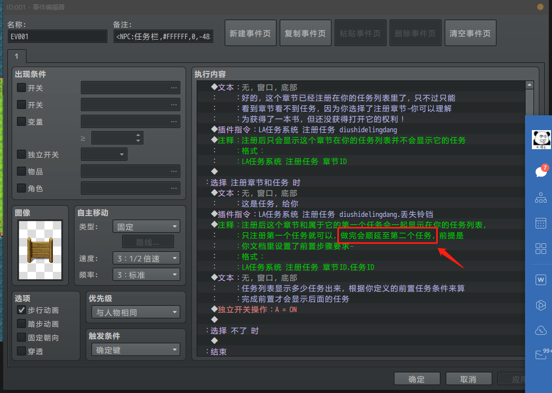Viewport: 552px width, 393px height.
Task: Open the 触发条件 dropdown showing 确定键
Action: coord(136,350)
